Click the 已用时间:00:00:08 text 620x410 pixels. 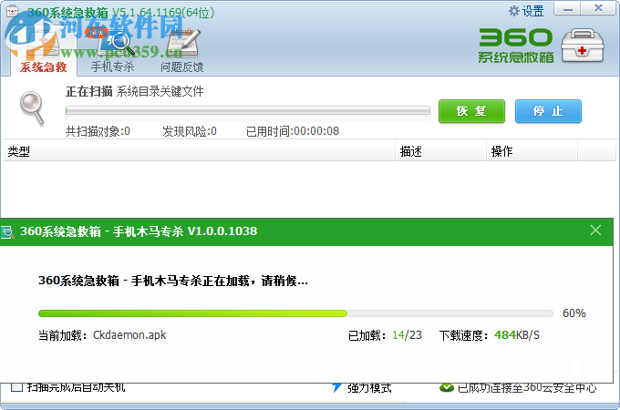pyautogui.click(x=293, y=131)
